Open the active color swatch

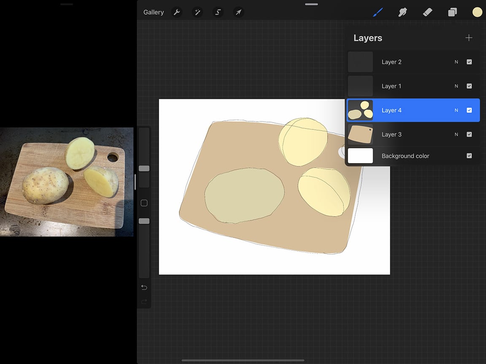click(x=477, y=12)
